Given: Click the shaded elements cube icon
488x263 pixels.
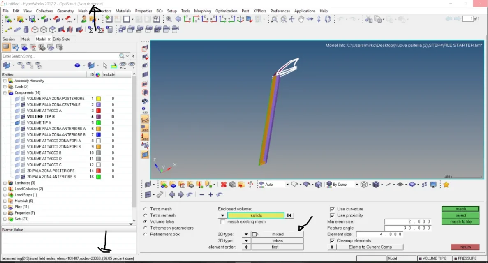Looking at the screenshot, I should (376, 185).
